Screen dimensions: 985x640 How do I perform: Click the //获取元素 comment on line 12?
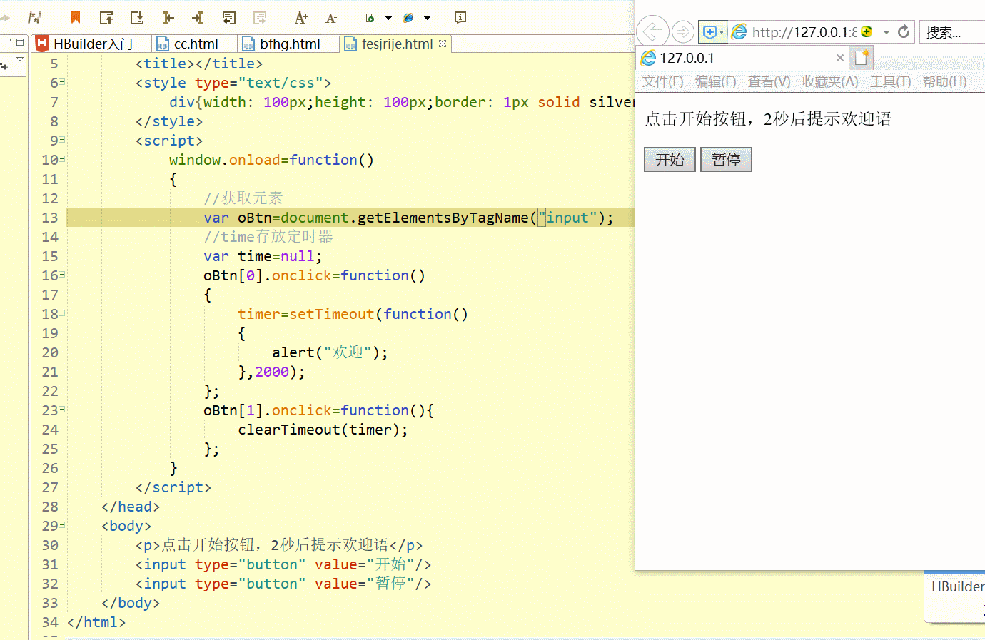[x=243, y=198]
